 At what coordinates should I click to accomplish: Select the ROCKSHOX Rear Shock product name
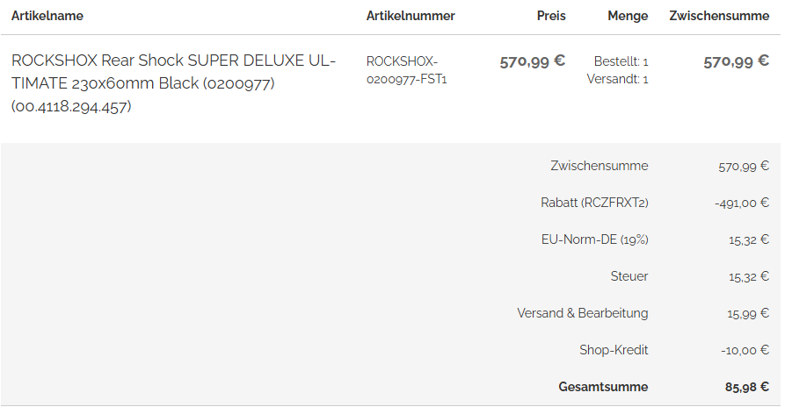[173, 83]
